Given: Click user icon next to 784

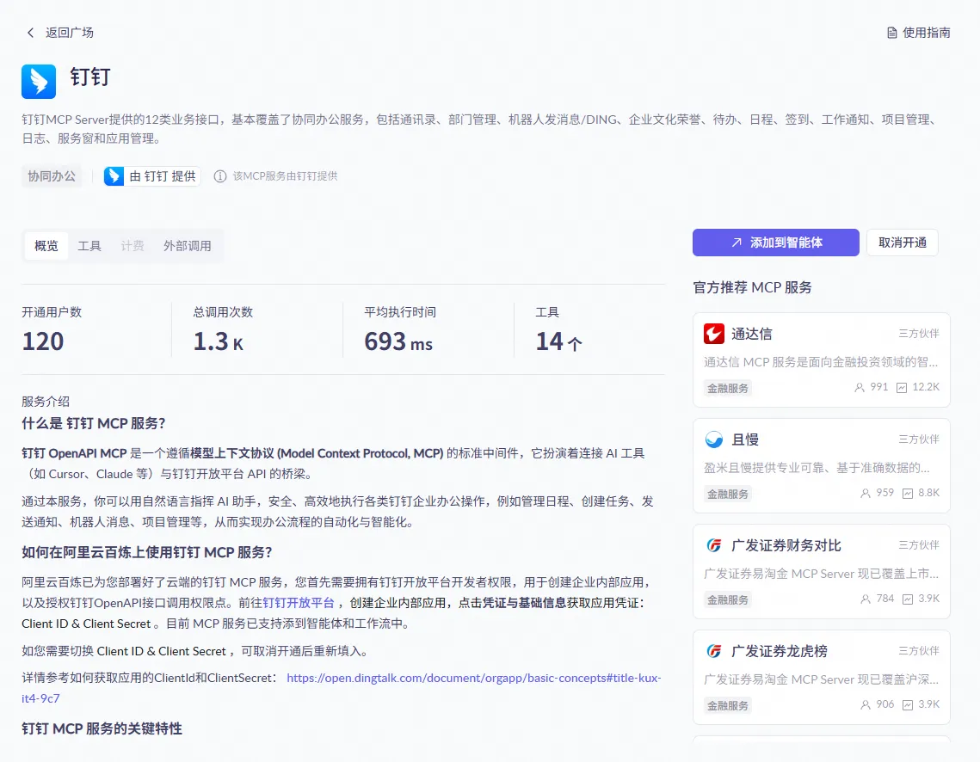Looking at the screenshot, I should click(865, 599).
